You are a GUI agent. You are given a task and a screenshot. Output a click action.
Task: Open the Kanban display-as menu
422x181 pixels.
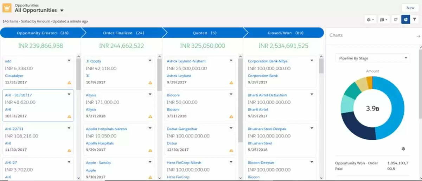(x=383, y=20)
